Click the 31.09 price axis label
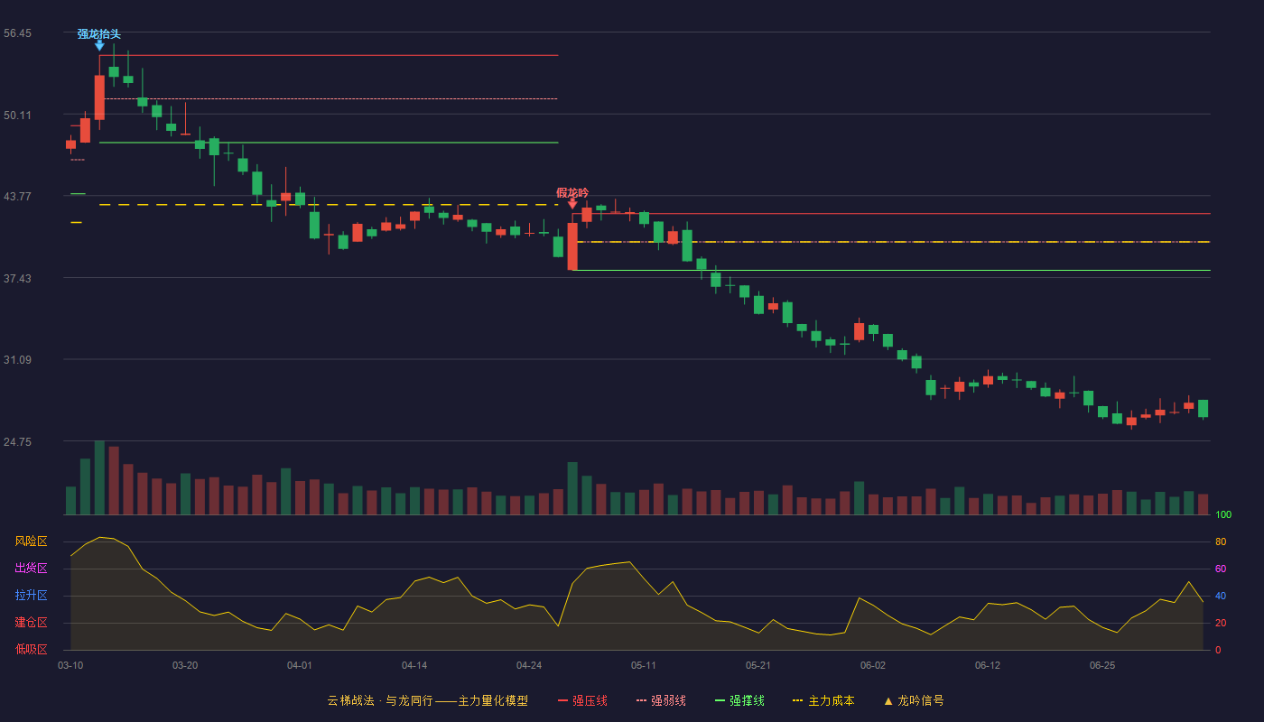Viewport: 1264px width, 722px height. tap(17, 360)
